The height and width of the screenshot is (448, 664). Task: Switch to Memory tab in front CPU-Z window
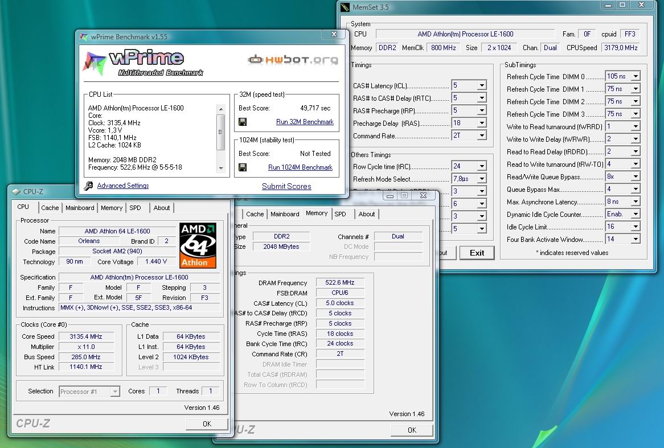point(112,208)
